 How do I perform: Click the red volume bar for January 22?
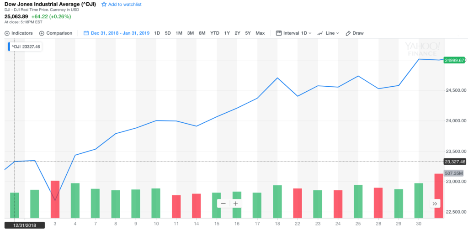pos(298,203)
